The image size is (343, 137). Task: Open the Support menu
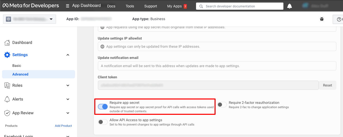click(x=151, y=6)
